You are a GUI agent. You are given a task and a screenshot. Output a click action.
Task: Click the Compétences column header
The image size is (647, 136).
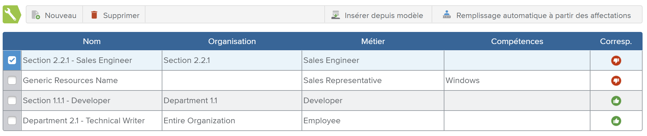click(x=517, y=41)
